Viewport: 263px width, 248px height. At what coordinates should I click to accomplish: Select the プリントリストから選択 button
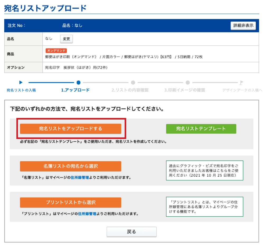tap(71, 202)
